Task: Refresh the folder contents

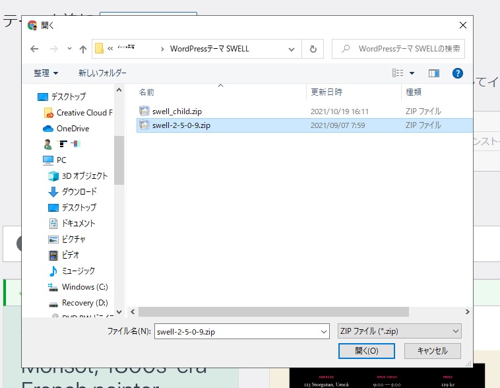Action: click(313, 49)
